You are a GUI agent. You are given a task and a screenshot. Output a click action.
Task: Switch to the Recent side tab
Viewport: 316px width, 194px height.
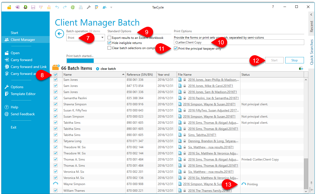coord(311,26)
